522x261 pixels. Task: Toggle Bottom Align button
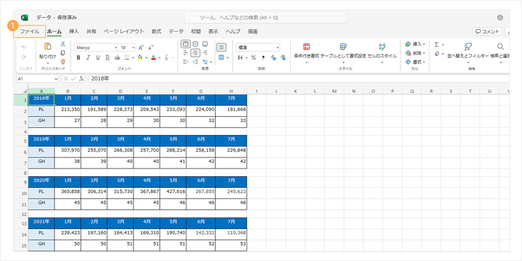coord(205,44)
